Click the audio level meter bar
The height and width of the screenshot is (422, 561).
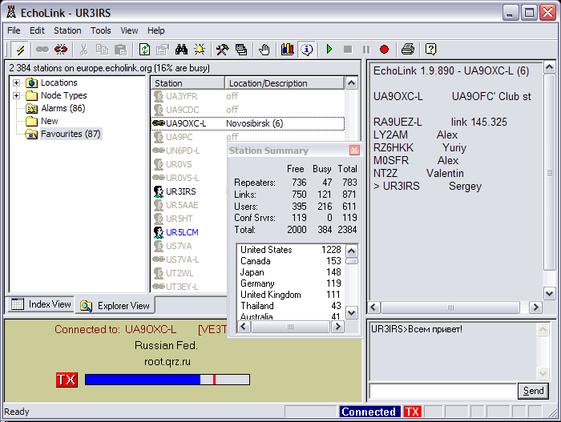click(x=167, y=380)
